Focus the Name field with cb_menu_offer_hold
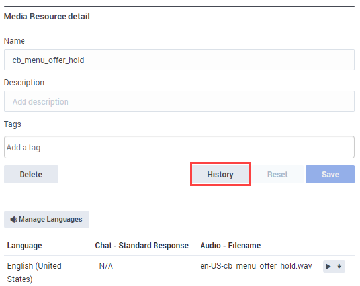The width and height of the screenshot is (360, 286). (179, 60)
